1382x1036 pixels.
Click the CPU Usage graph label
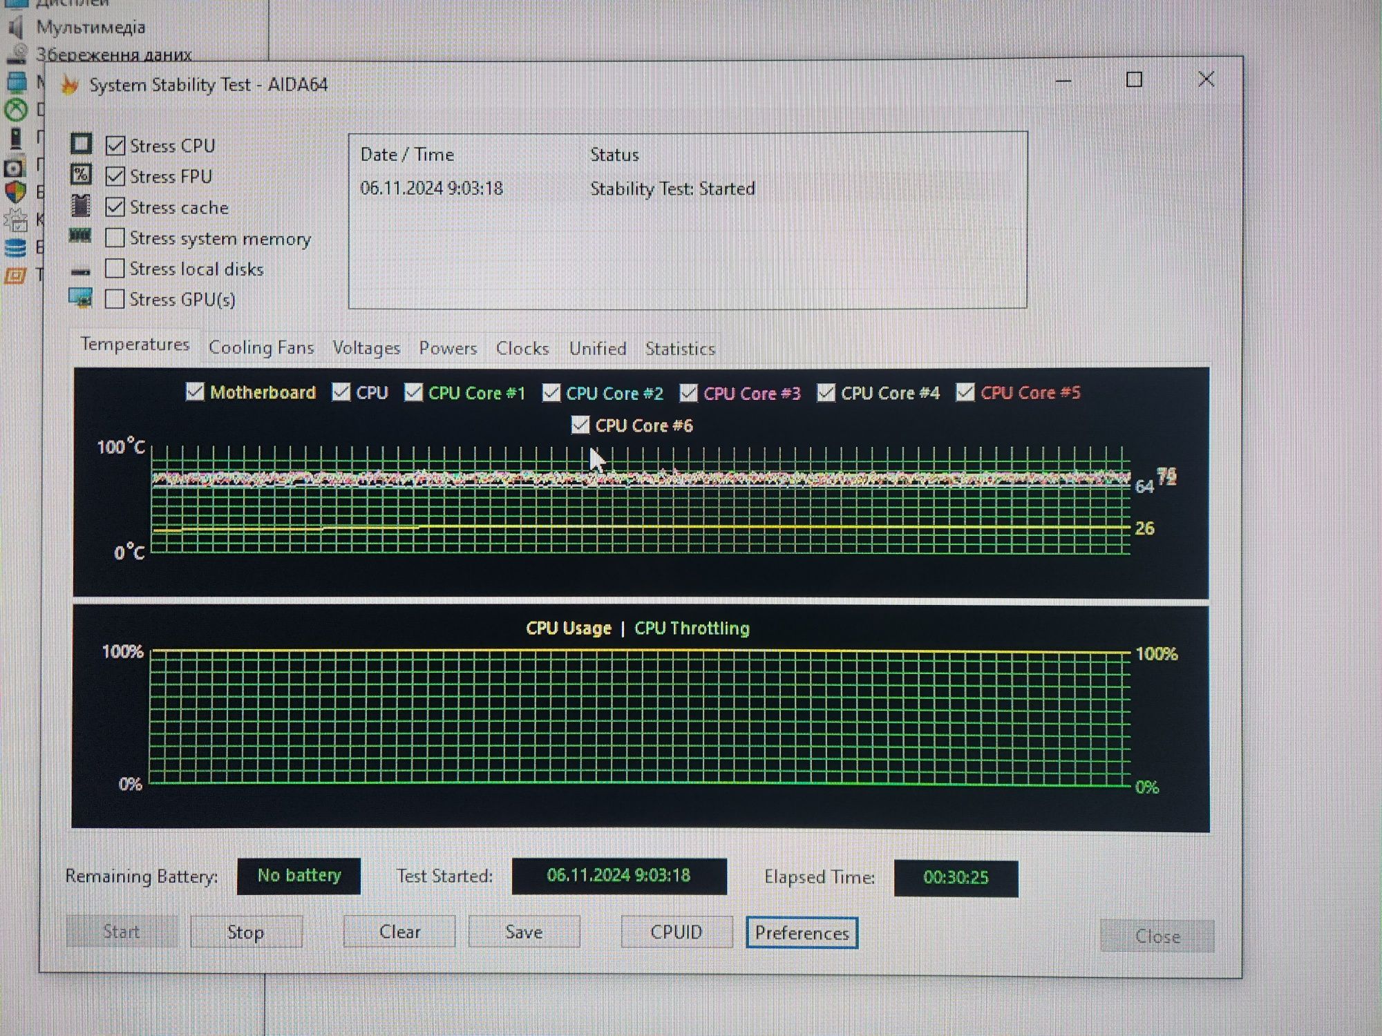tap(569, 628)
